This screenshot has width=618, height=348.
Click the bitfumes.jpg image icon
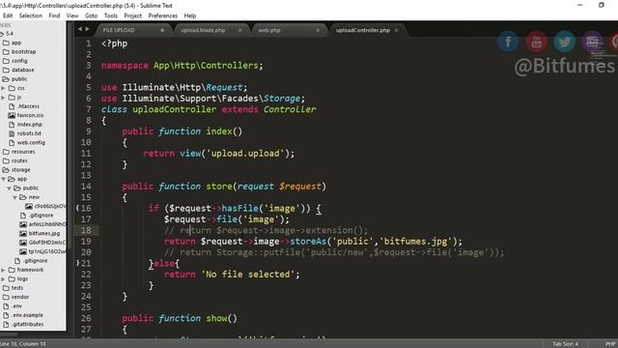pos(23,233)
